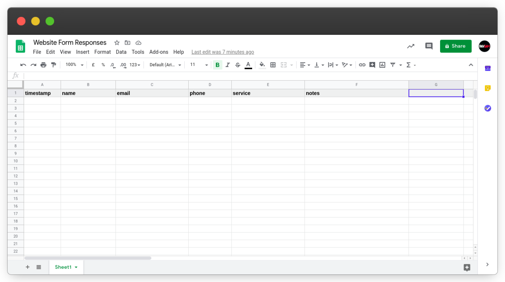Open the Google Calendar sidebar panel

coord(487,68)
